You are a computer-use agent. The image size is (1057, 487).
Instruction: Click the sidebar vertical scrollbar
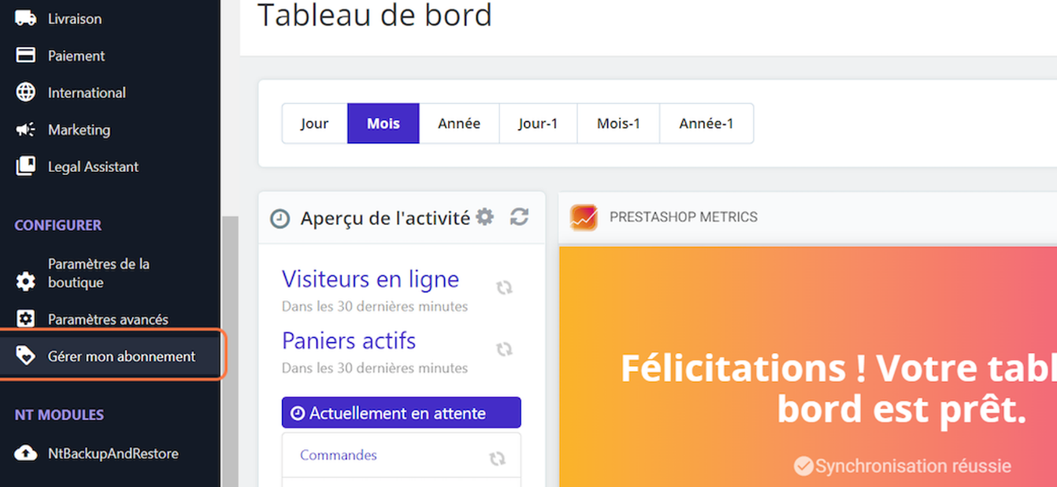point(230,351)
